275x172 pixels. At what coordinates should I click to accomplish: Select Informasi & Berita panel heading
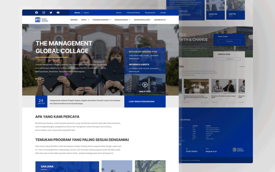pyautogui.click(x=139, y=64)
